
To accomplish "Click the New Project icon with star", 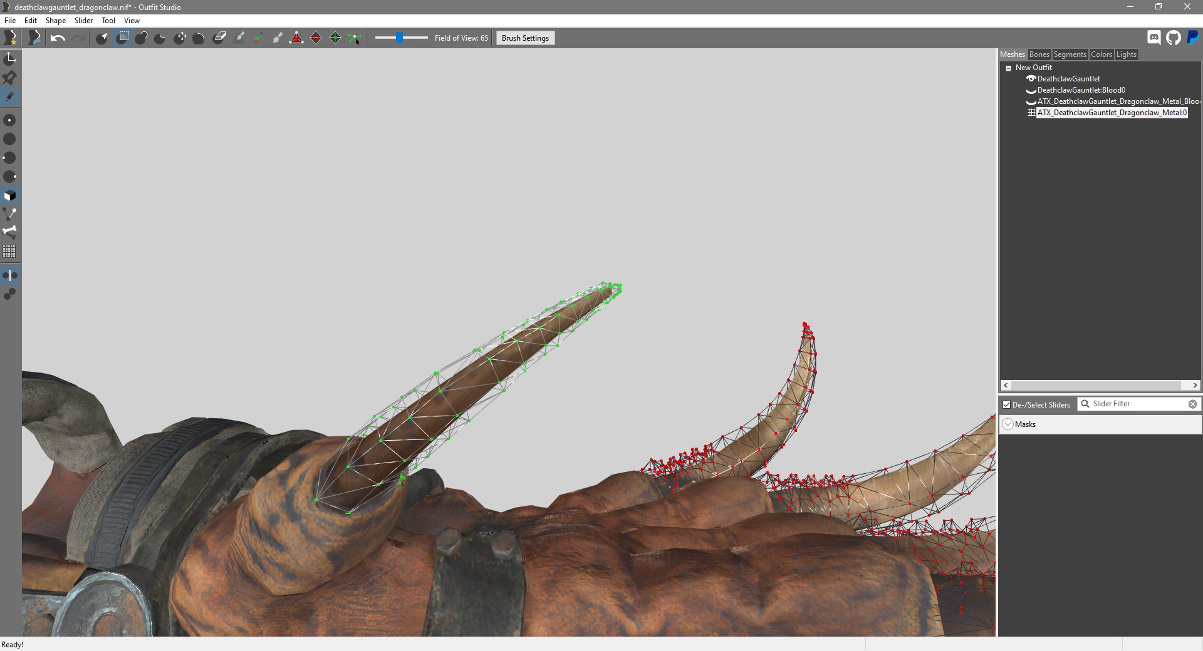I will point(10,38).
